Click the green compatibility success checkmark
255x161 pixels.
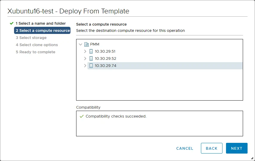82,116
